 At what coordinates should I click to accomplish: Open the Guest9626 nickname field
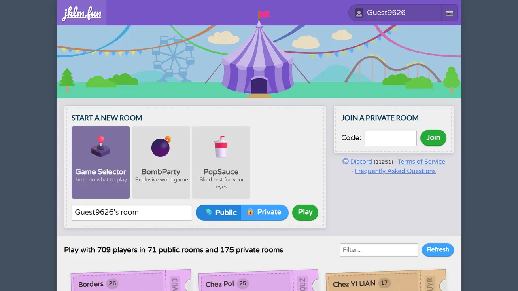(x=395, y=13)
